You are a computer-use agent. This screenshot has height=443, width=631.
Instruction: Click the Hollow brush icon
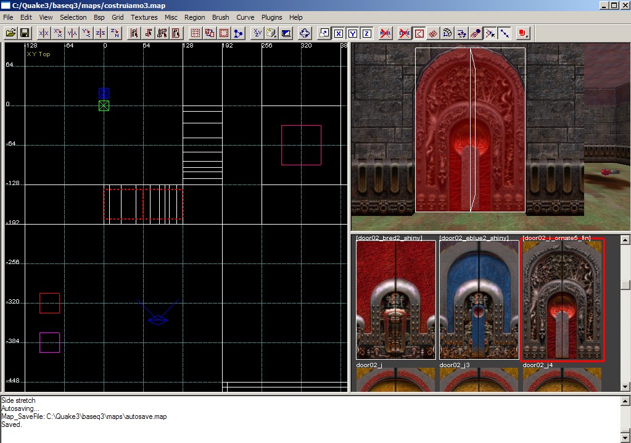[x=224, y=33]
